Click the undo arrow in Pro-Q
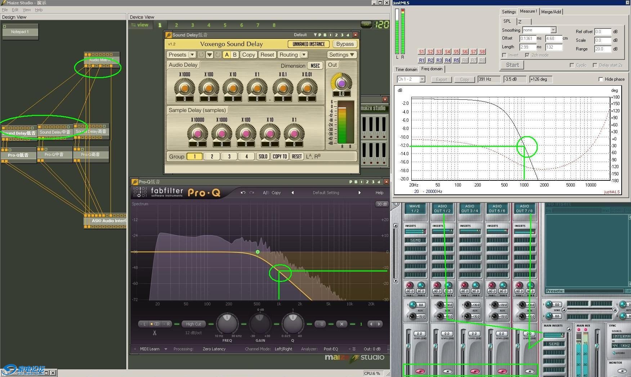 [243, 193]
